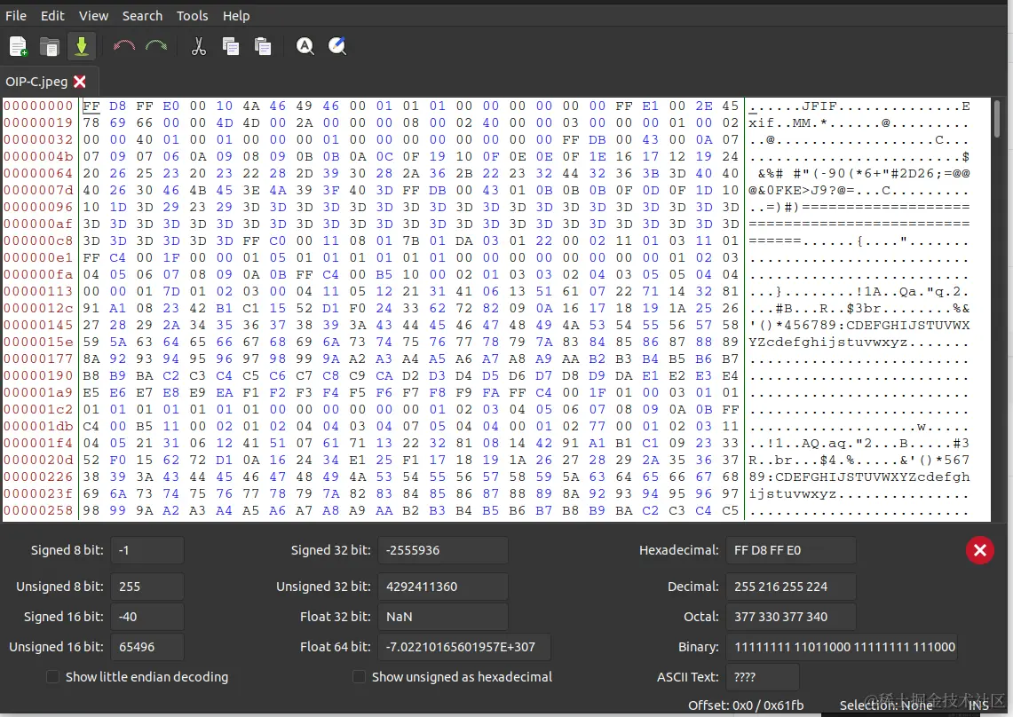The width and height of the screenshot is (1013, 717).
Task: Click offset label 00000258
Action: (38, 510)
